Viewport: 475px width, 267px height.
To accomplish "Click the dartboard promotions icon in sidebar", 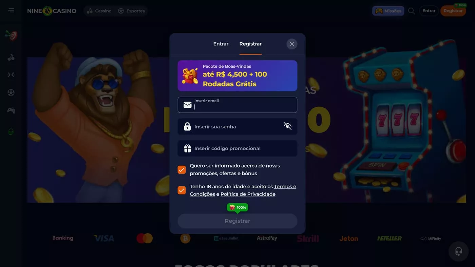I will (x=11, y=35).
